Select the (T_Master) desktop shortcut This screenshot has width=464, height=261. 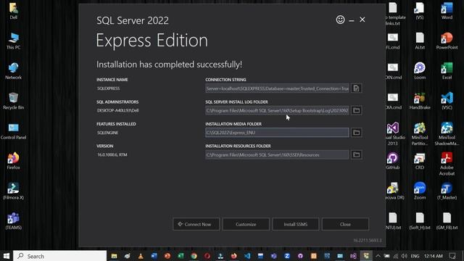click(447, 191)
